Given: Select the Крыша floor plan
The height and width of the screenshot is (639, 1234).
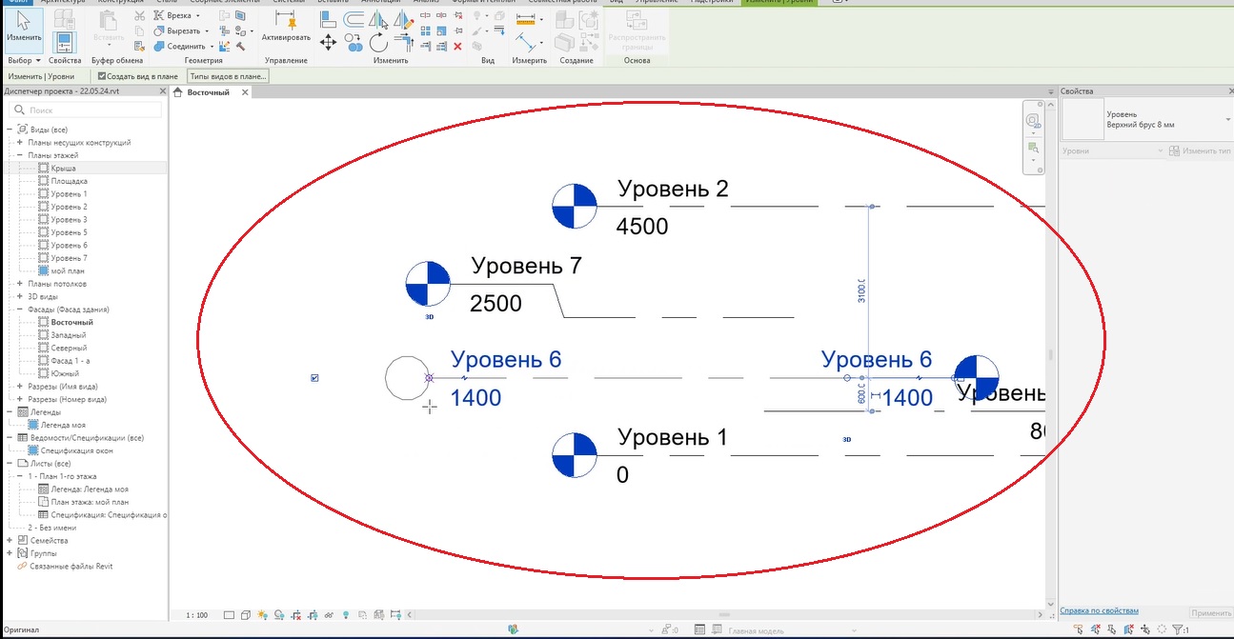Looking at the screenshot, I should tap(63, 168).
